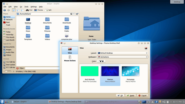This screenshot has height=104, width=185.
Task: Open the Videos folder in file view
Action: (x=47, y=37)
